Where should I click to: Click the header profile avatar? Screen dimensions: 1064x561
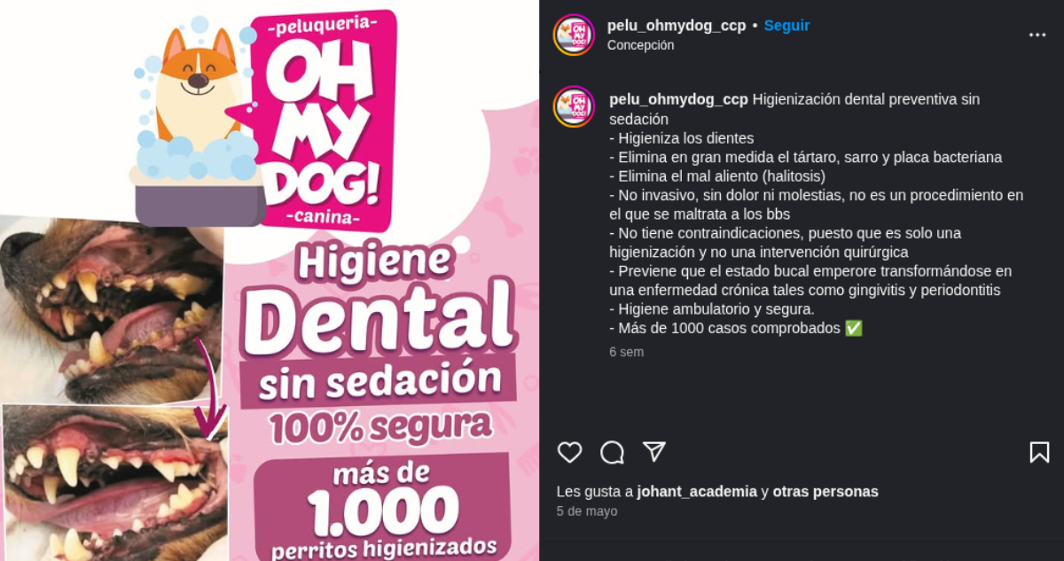click(x=574, y=35)
